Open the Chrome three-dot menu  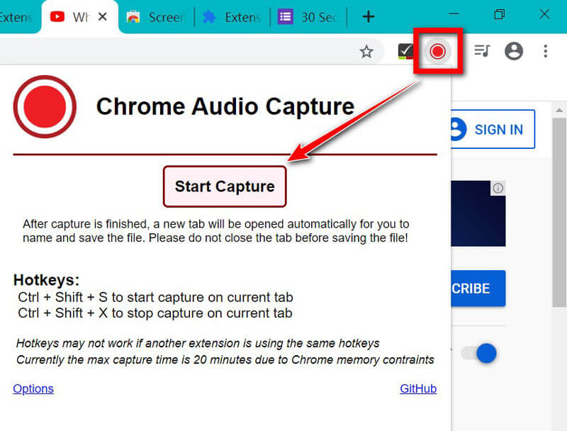(x=545, y=51)
